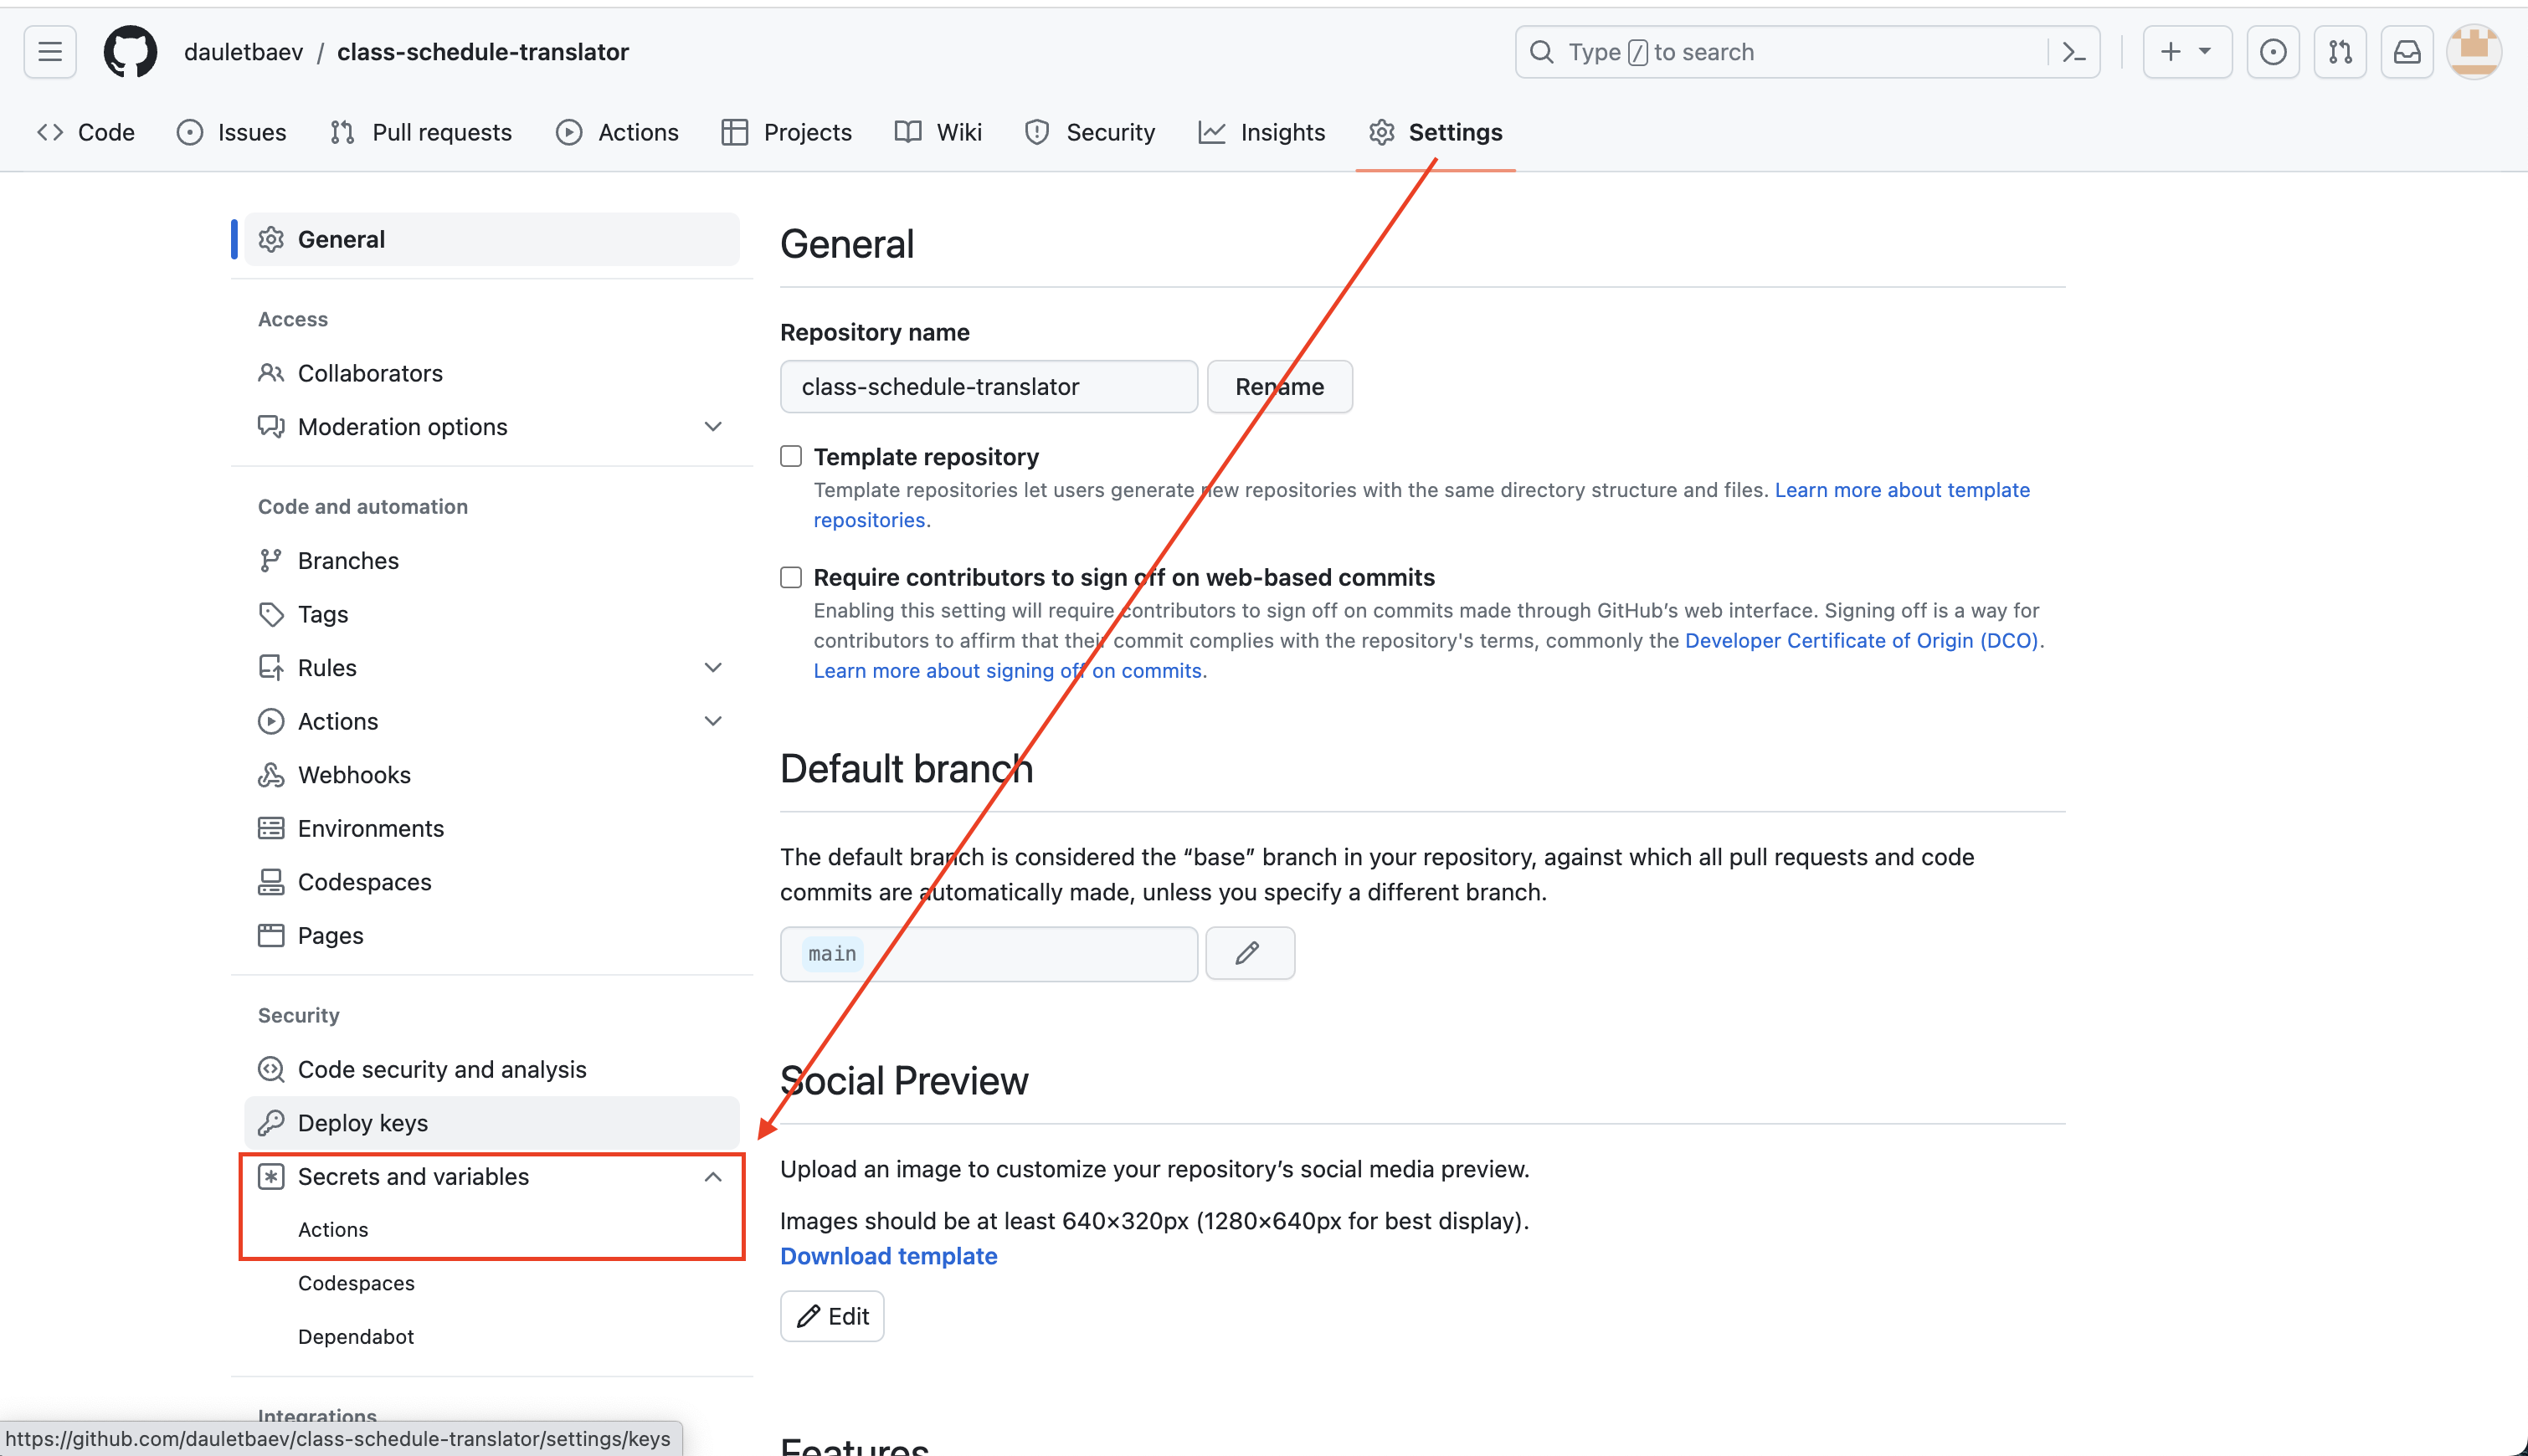Open the user avatar menu
This screenshot has width=2528, height=1456.
pos(2473,52)
